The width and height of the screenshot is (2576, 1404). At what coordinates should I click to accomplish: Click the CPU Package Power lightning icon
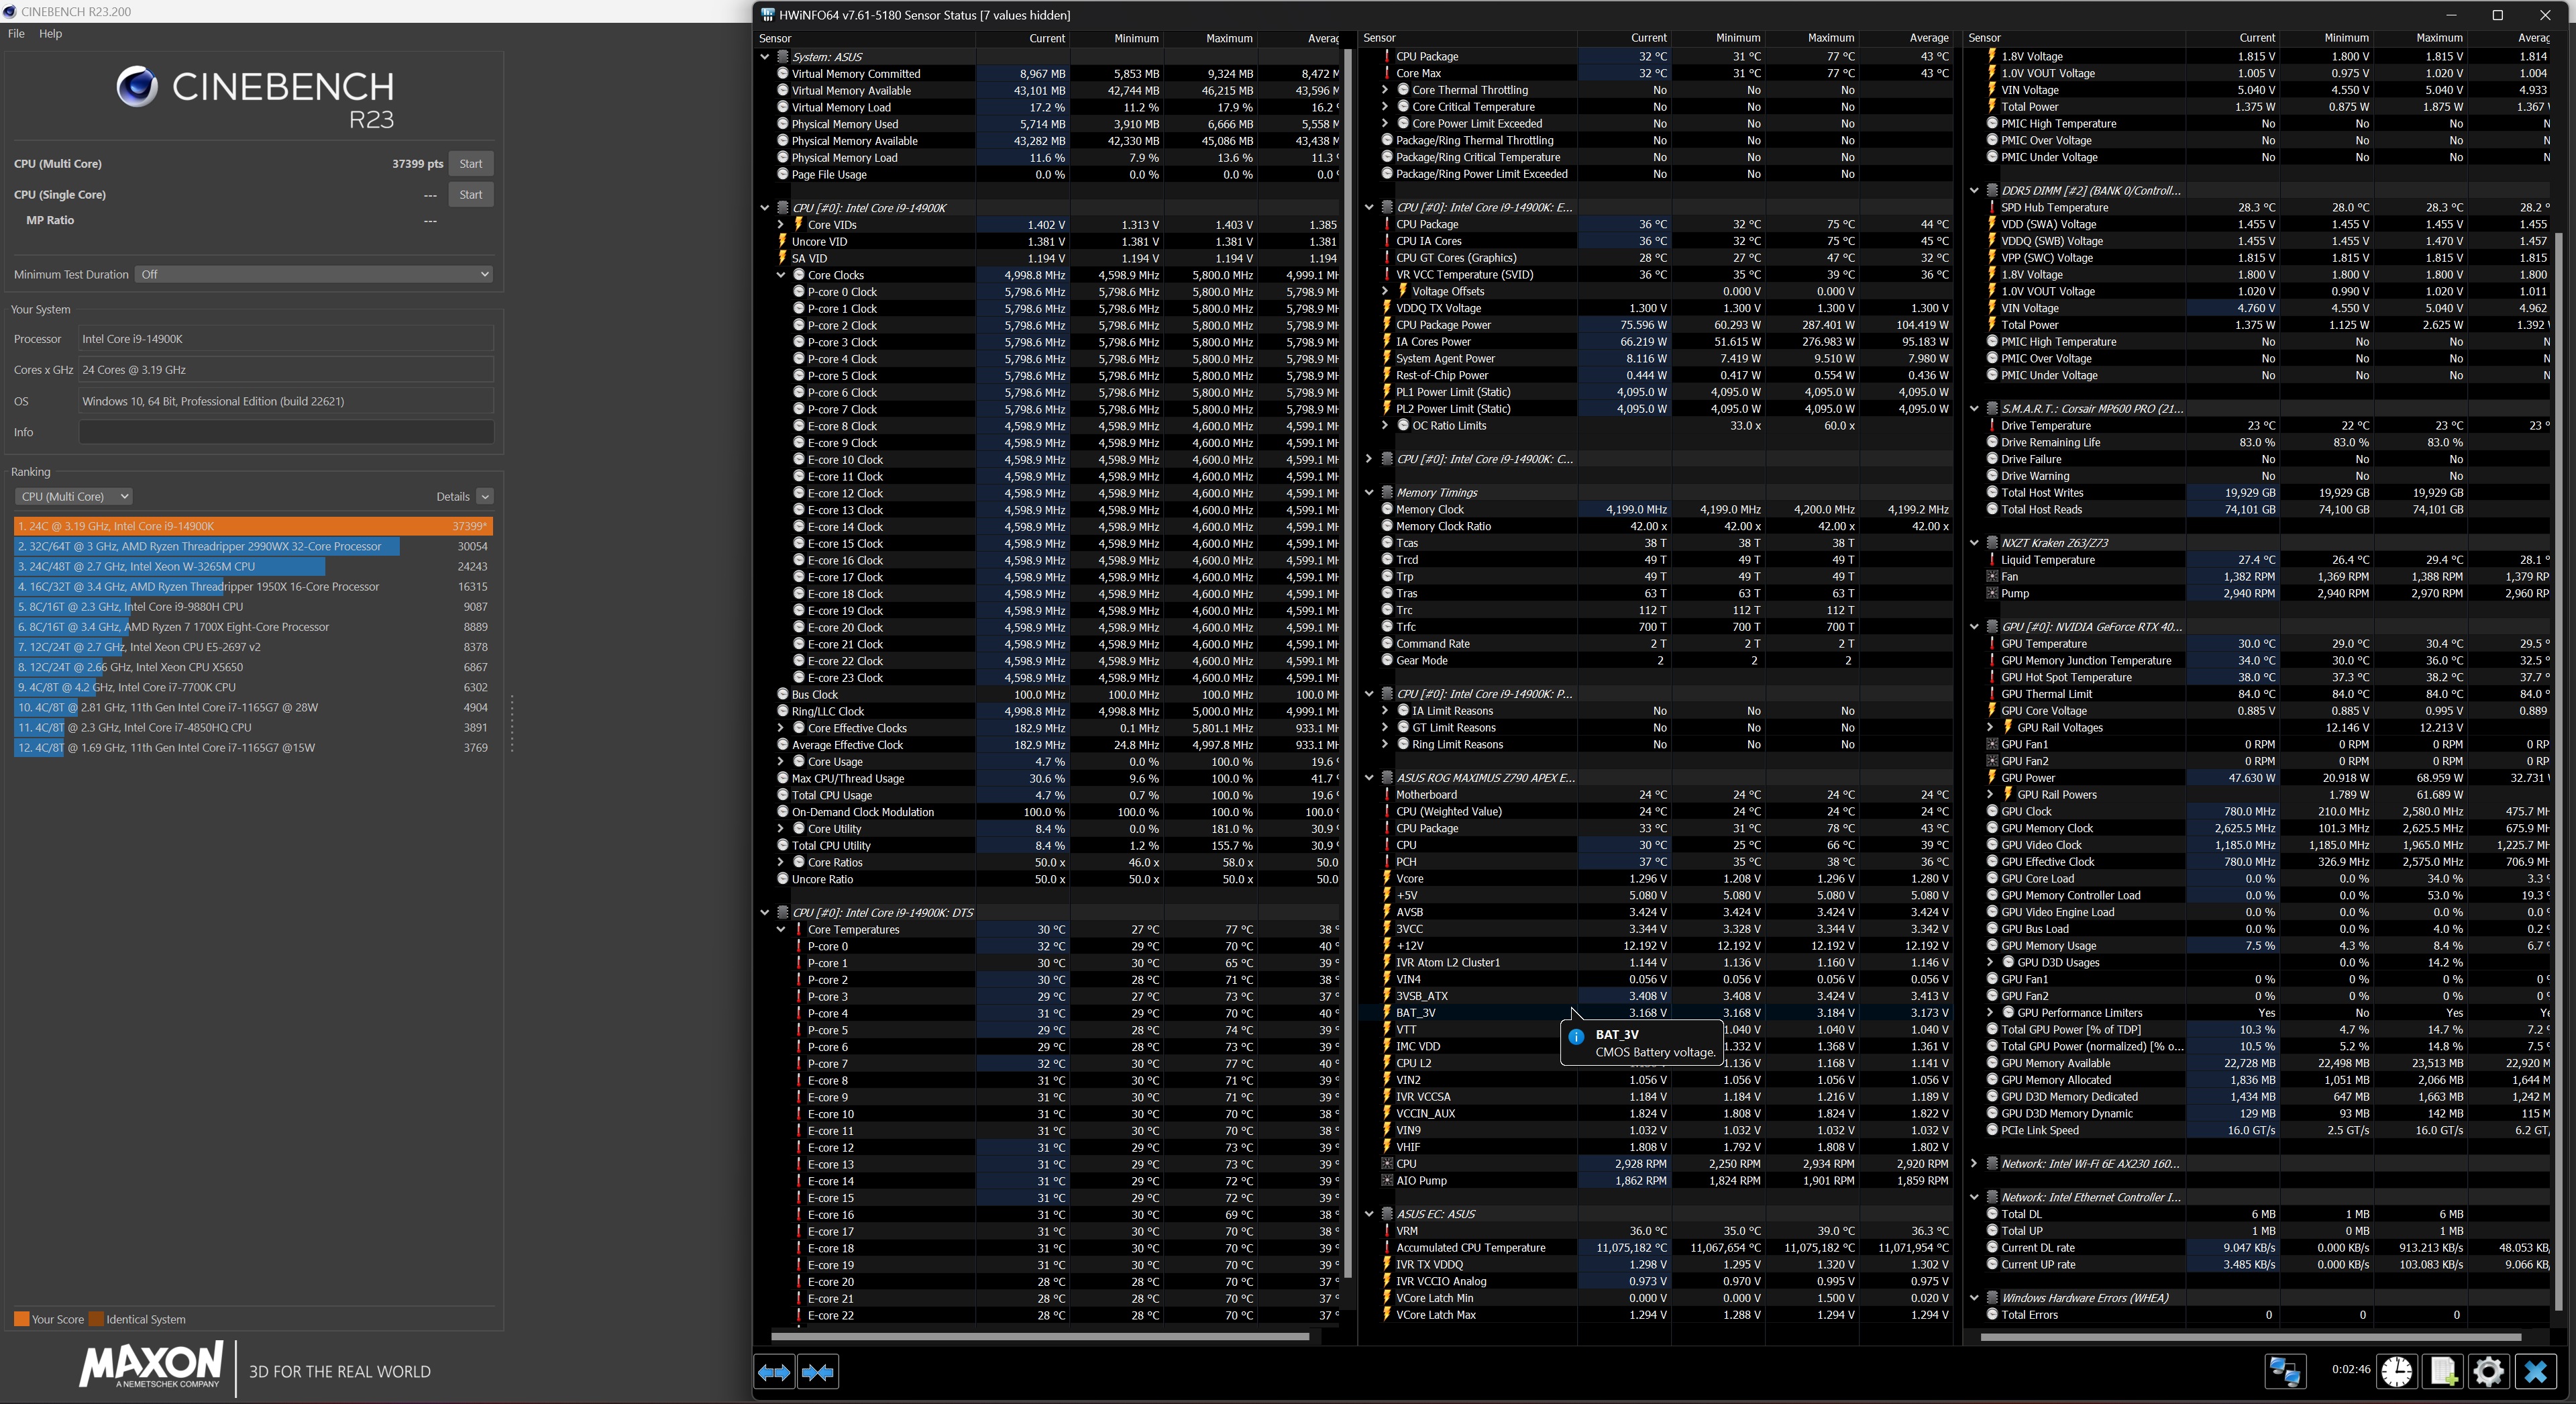[1387, 324]
